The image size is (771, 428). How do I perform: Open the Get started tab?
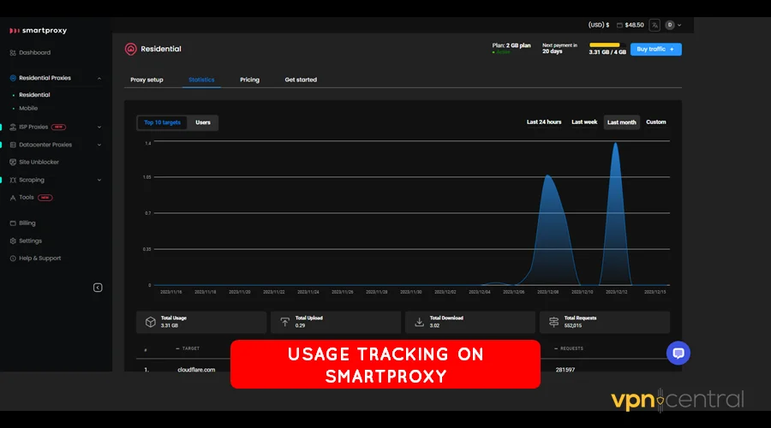(x=301, y=80)
